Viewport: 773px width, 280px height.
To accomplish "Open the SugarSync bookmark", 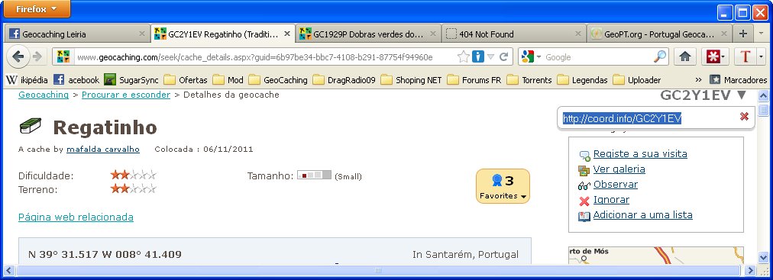I will tap(131, 79).
